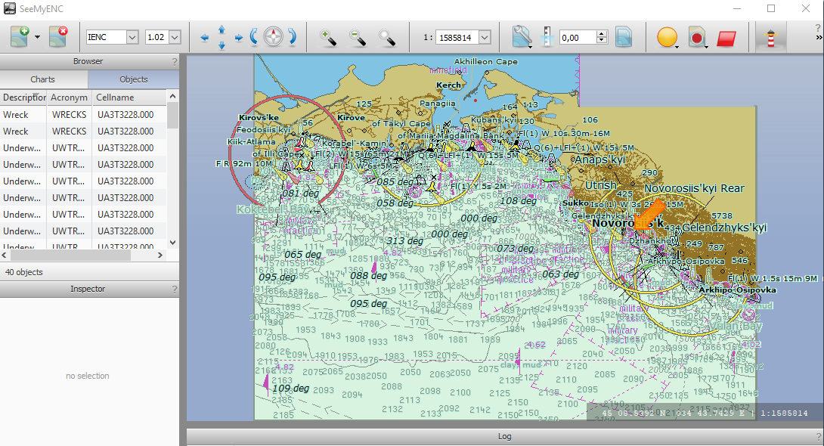Click the add chart icon
The image size is (824, 446).
tap(20, 37)
